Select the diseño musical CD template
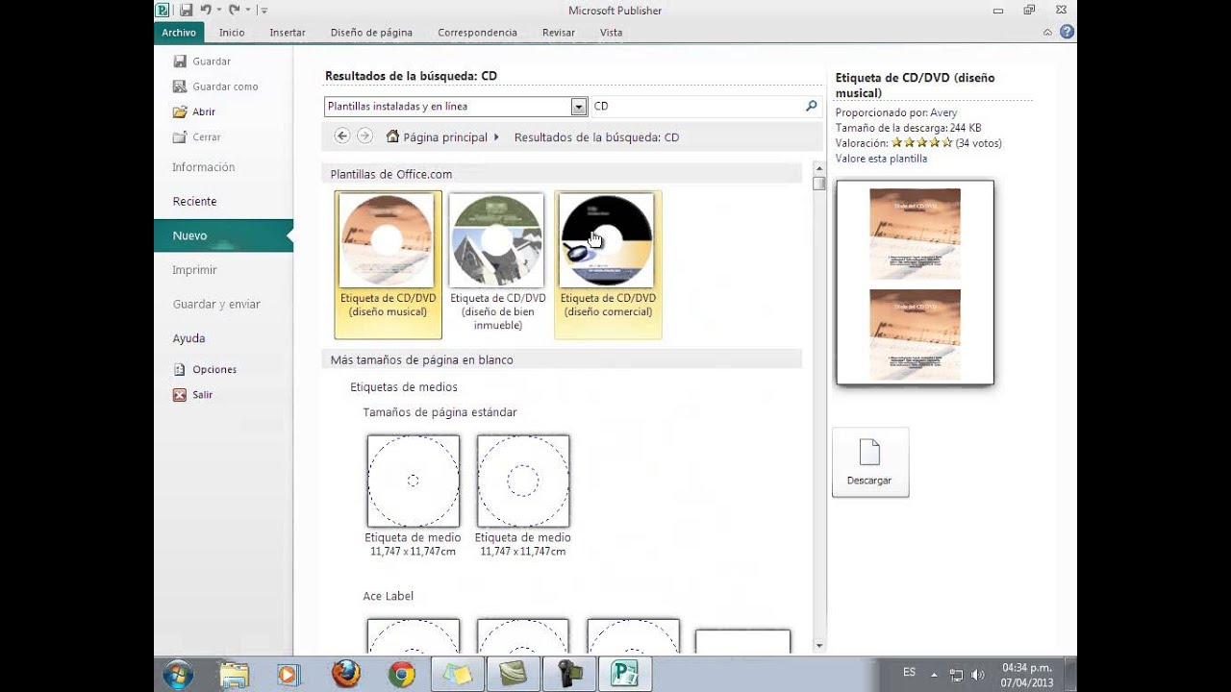1231x692 pixels. [388, 264]
